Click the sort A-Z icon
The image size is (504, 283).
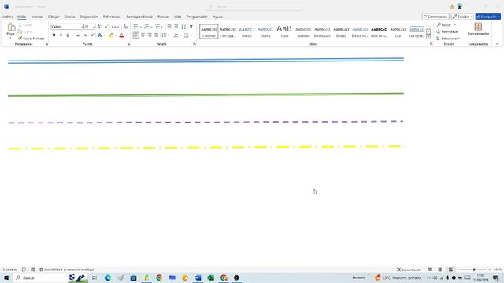(183, 27)
